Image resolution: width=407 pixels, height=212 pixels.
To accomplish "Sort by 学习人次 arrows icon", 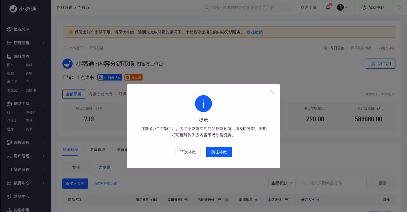I will pyautogui.click(x=318, y=200).
